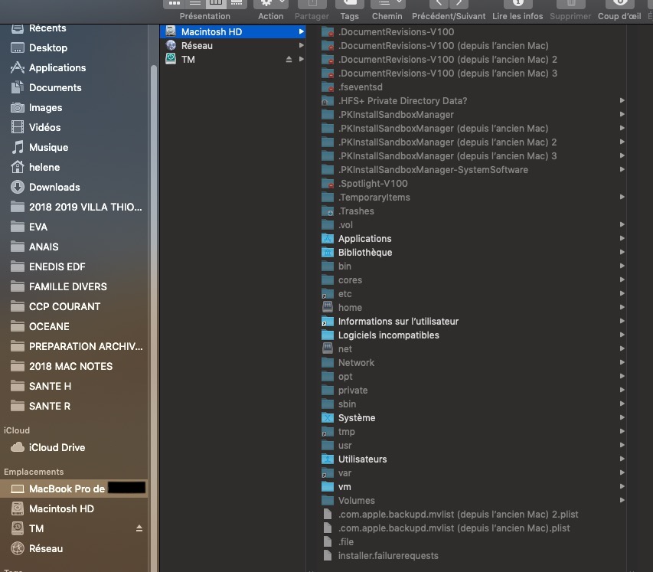
Task: Select the .file document
Action: point(466,542)
